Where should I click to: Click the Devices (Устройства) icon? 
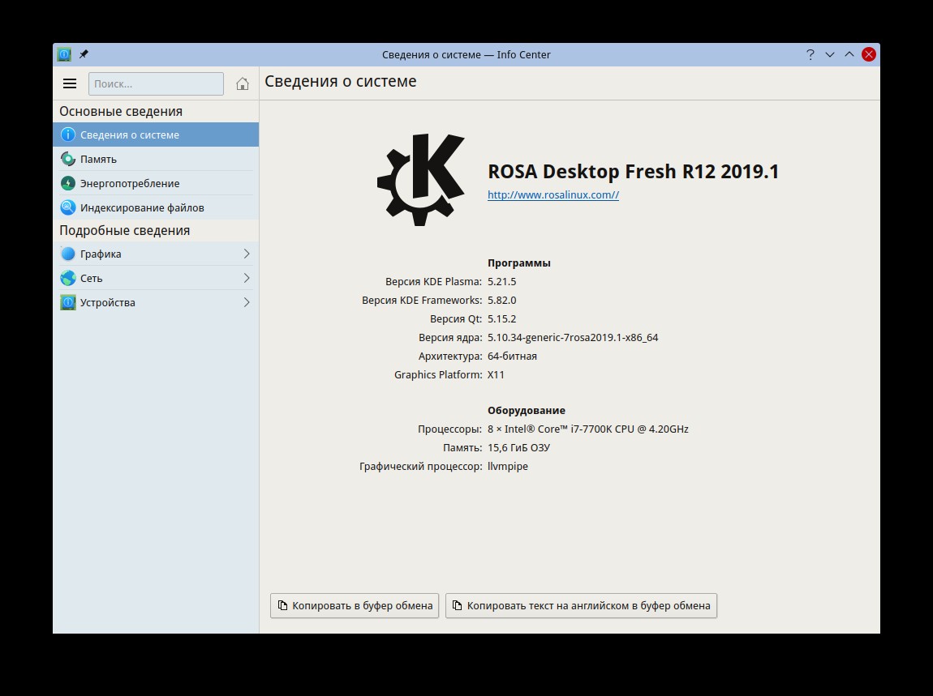[x=68, y=303]
